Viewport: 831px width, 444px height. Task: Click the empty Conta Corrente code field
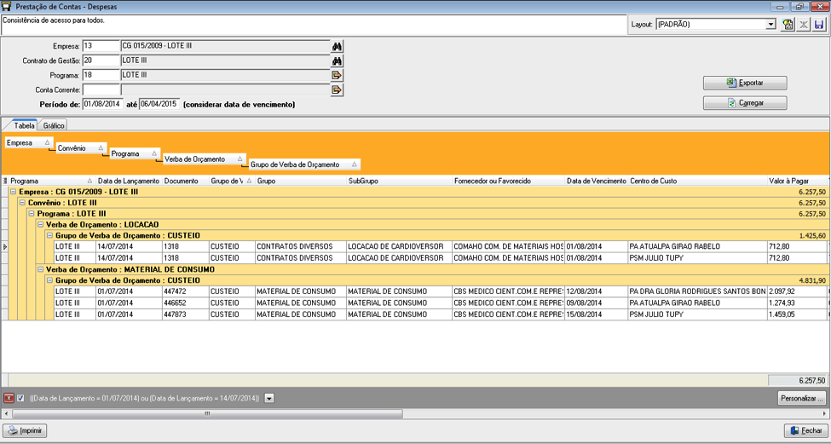(x=101, y=89)
